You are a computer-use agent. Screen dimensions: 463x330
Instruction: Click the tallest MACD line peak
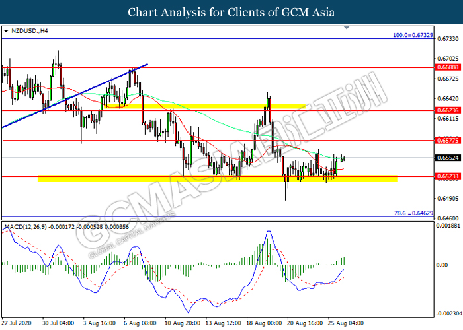pos(269,232)
